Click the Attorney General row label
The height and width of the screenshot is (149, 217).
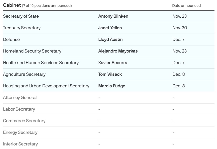coord(20,97)
